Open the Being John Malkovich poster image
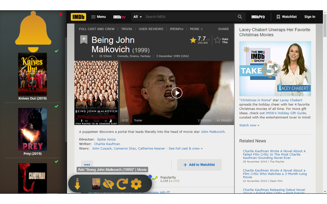The image size is (327, 204). pyautogui.click(x=96, y=93)
